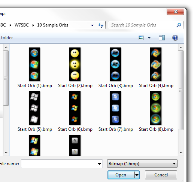
Task: Click the W7SBC breadcrumb folder
Action: (22, 25)
